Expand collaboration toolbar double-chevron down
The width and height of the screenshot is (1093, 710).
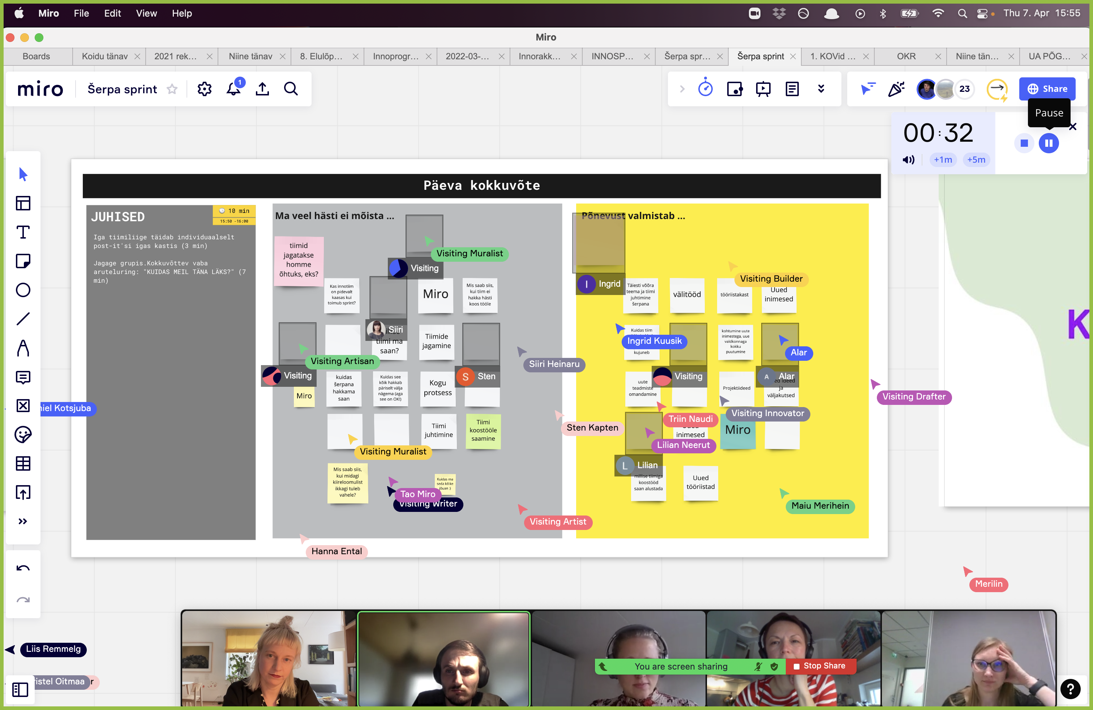(821, 89)
